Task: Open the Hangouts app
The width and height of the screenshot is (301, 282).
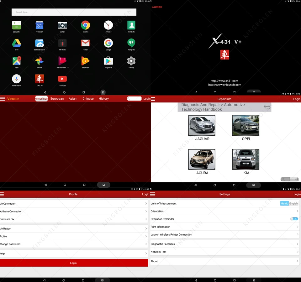Action: click(x=131, y=43)
